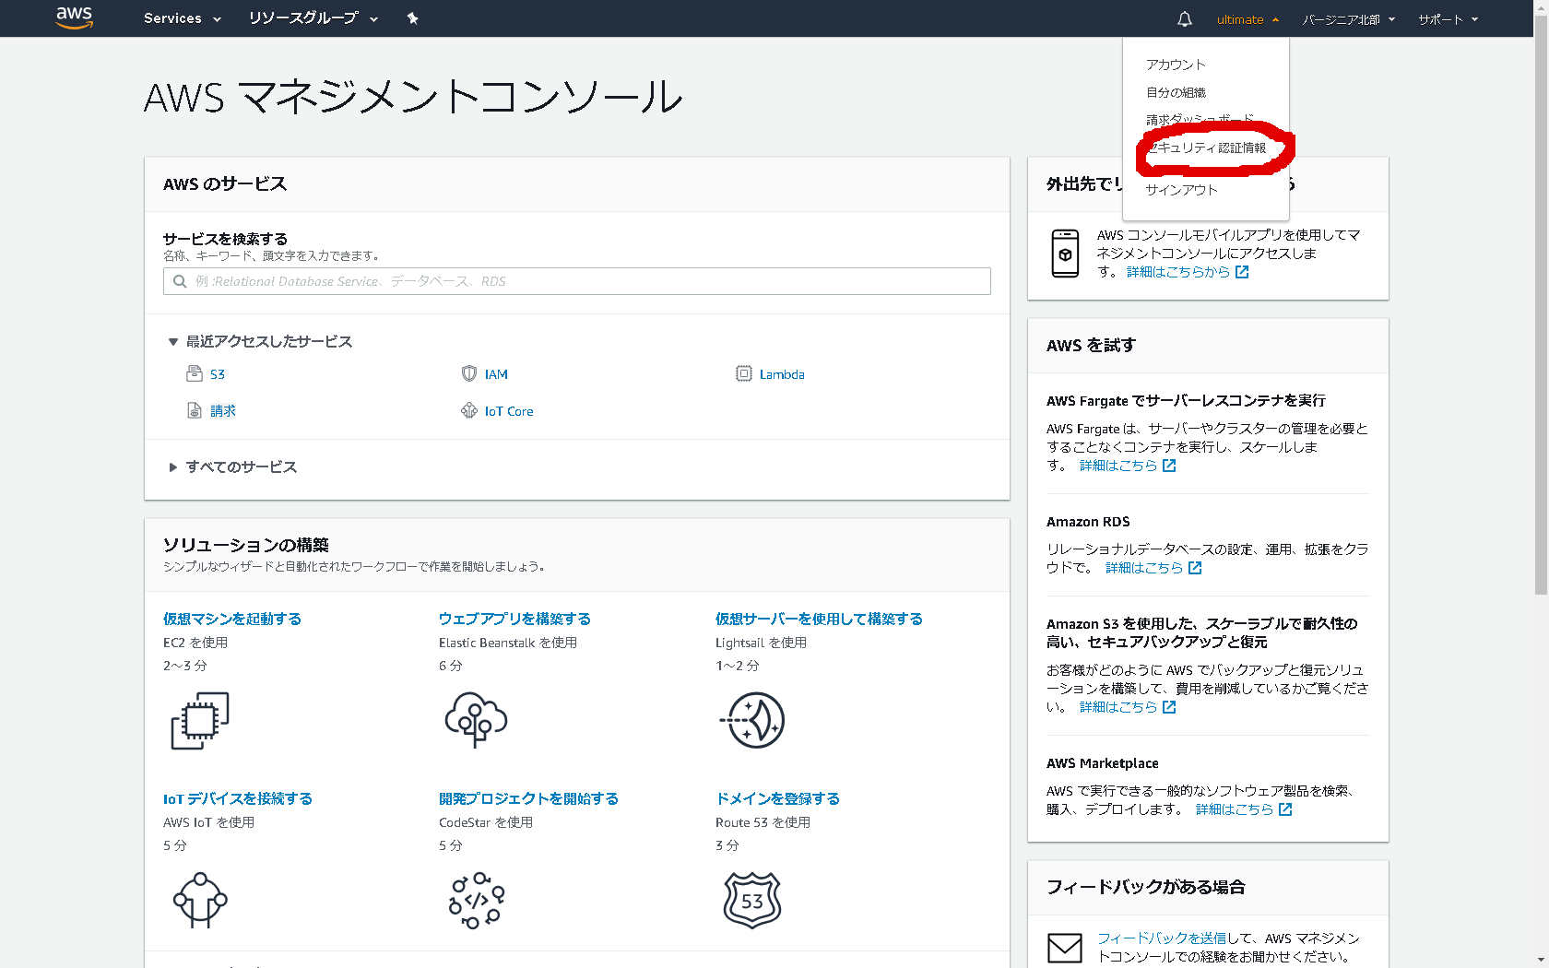1549x968 pixels.
Task: Click IoT デバイスを接続する link
Action: (x=238, y=798)
